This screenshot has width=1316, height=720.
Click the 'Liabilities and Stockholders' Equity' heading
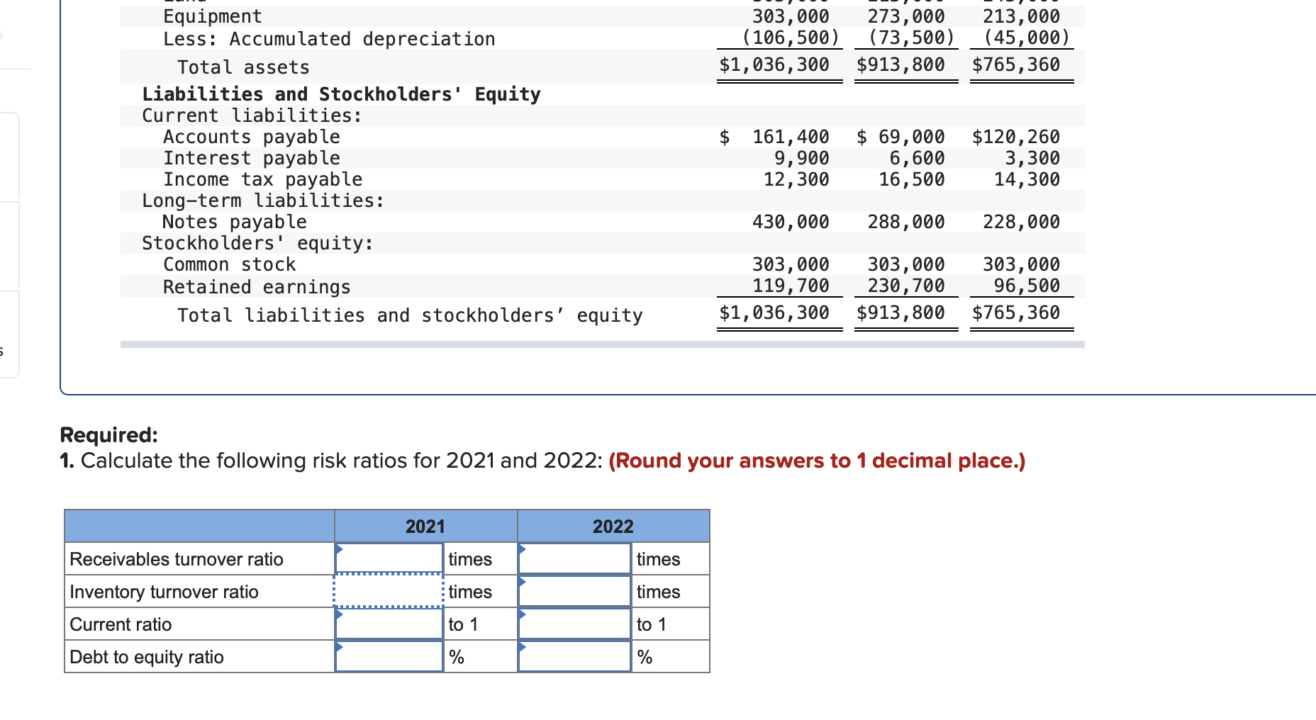coord(341,94)
